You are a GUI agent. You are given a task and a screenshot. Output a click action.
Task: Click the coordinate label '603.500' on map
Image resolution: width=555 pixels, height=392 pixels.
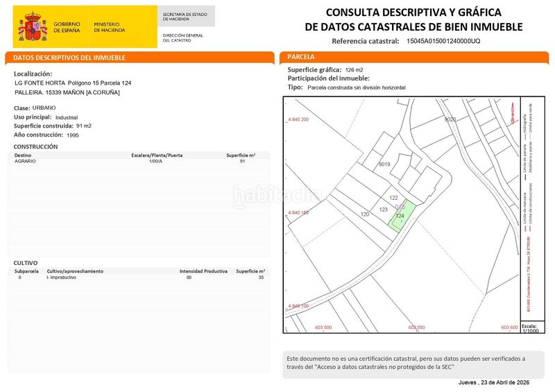pos(323,327)
